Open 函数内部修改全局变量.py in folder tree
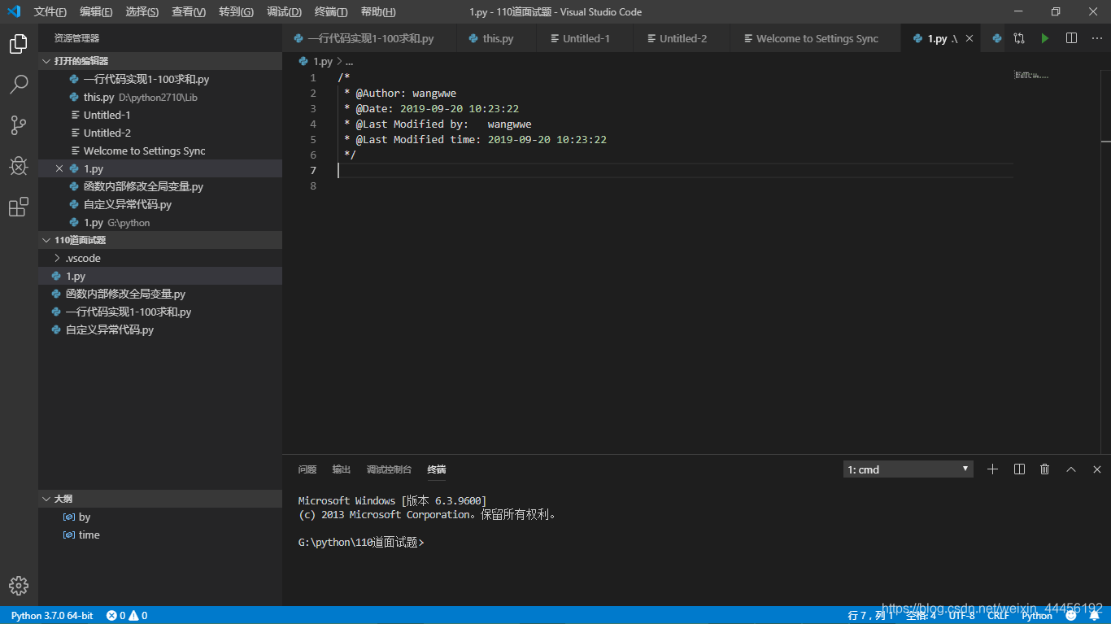This screenshot has width=1111, height=624. click(160, 294)
